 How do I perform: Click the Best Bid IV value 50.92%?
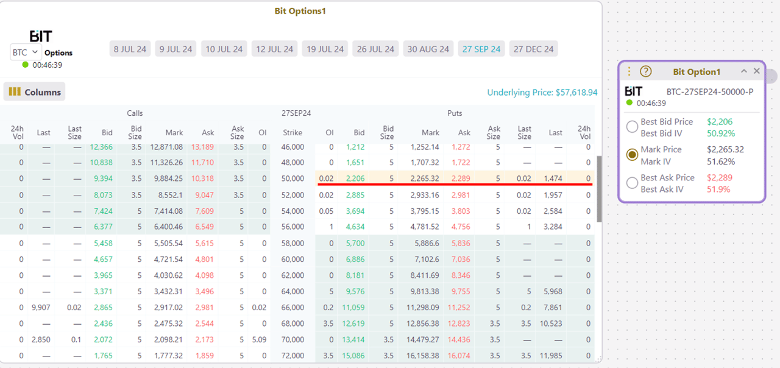(x=721, y=133)
